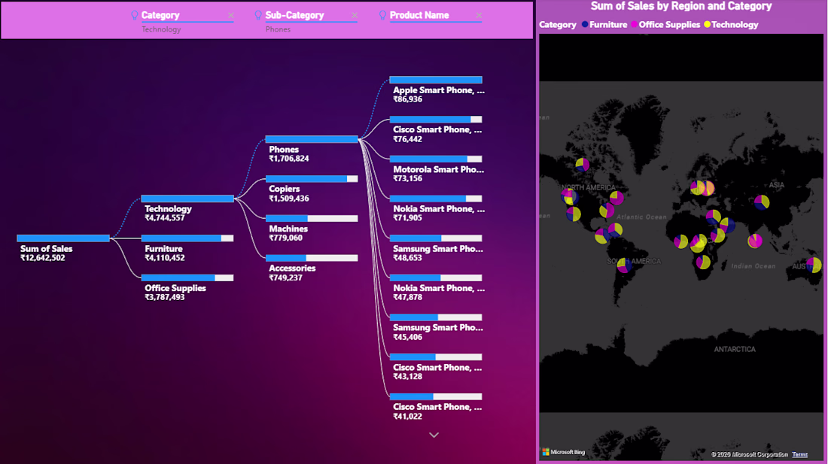Select the Cisco Smart Phone bar ₹41,022

pos(436,396)
